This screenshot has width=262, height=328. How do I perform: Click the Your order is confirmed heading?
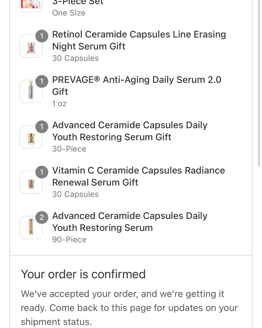[83, 274]
